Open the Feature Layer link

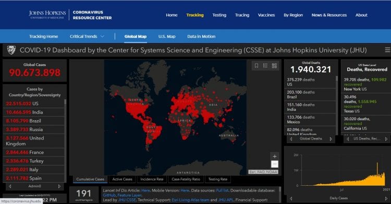point(129,195)
